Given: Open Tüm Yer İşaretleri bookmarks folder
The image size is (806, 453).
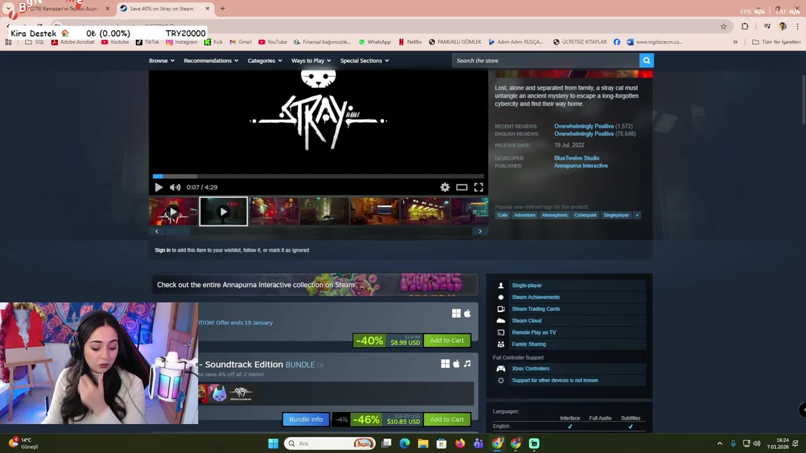Looking at the screenshot, I should [776, 42].
